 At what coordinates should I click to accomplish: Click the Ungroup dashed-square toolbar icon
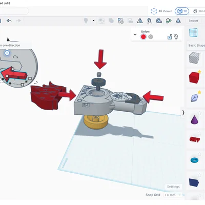[x=120, y=20]
